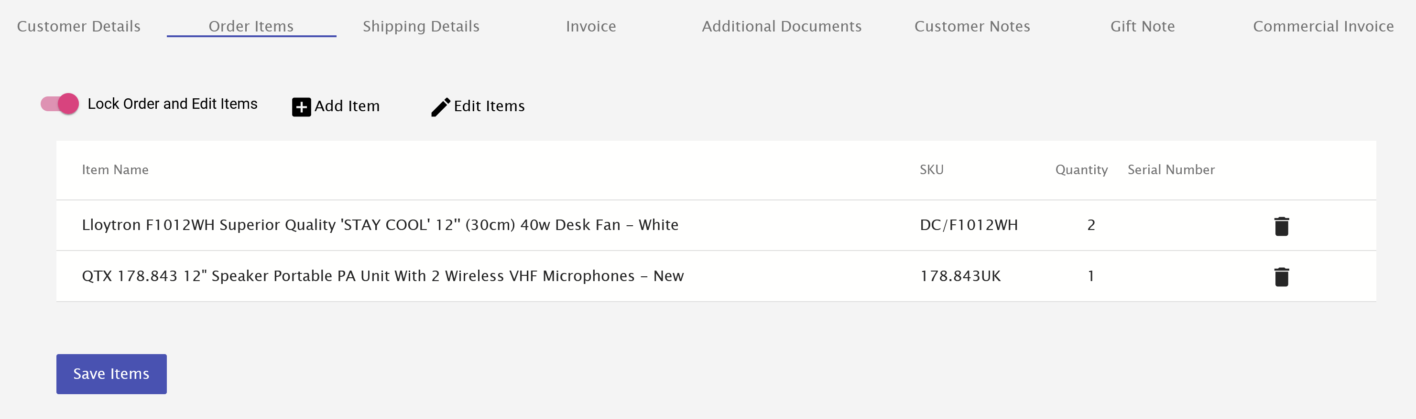Open the Shipping Details tab
1416x419 pixels.
(421, 26)
